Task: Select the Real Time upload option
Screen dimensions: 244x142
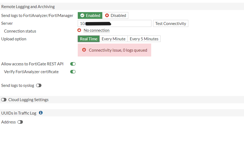Action: [89, 39]
